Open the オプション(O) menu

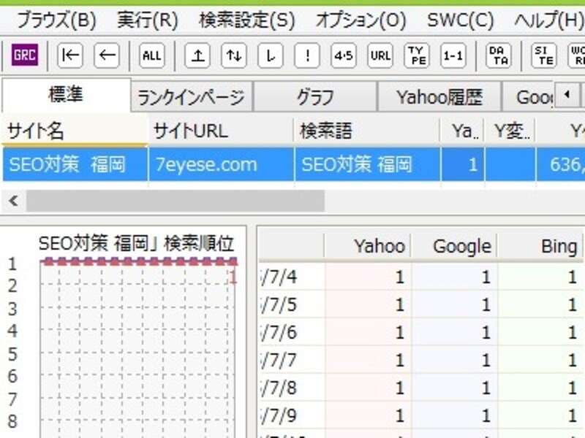click(x=361, y=20)
